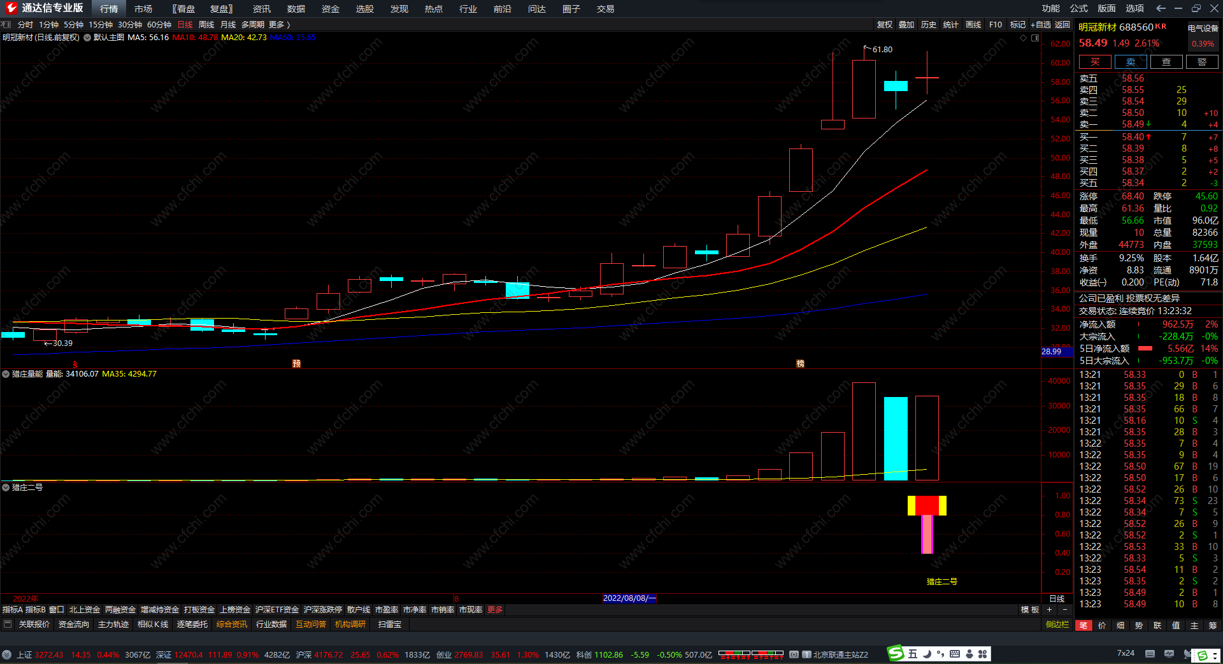Switch to 周线 weekly timeframe
This screenshot has width=1223, height=664.
tap(206, 25)
